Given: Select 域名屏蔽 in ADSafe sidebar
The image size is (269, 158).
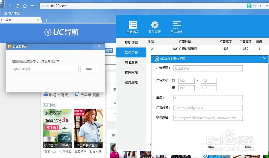Looking at the screenshot, I should [131, 62].
